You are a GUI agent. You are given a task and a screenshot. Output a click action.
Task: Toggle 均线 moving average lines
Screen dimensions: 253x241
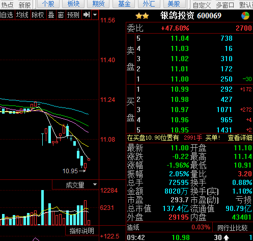click(22, 15)
